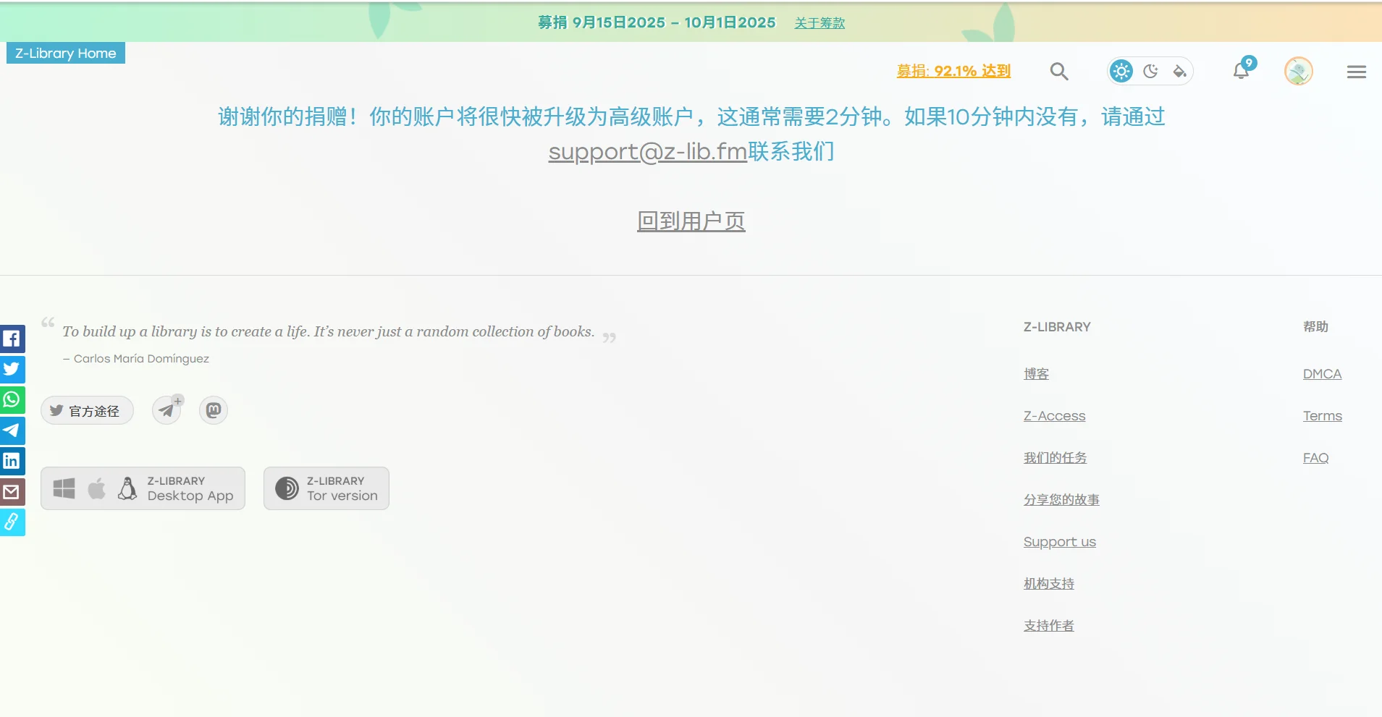Screen dimensions: 1382x717
Task: Open the 关于筹款 fundraising link
Action: (x=819, y=23)
